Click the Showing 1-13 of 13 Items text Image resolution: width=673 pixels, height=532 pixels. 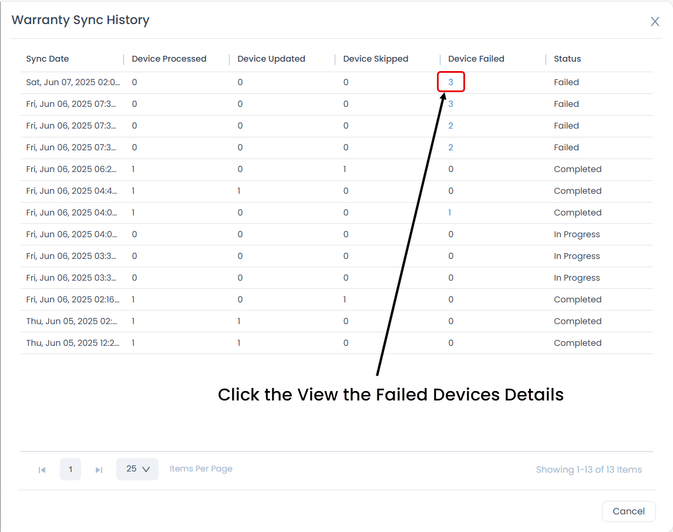[x=588, y=470]
